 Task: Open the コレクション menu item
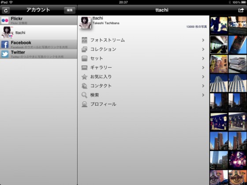coord(143,49)
